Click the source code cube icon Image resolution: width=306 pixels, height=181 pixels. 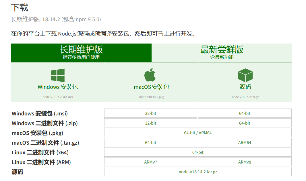pyautogui.click(x=245, y=75)
